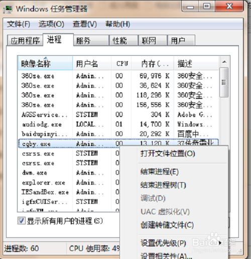Select the AGSService process row
Image resolution: width=251 pixels, height=259 pixels.
coord(118,115)
